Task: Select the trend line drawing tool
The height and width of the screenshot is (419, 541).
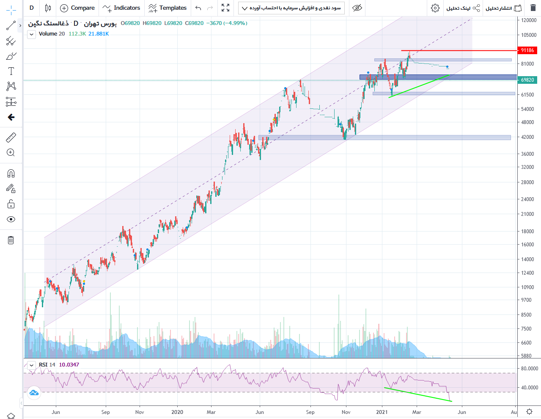Action: [11, 25]
